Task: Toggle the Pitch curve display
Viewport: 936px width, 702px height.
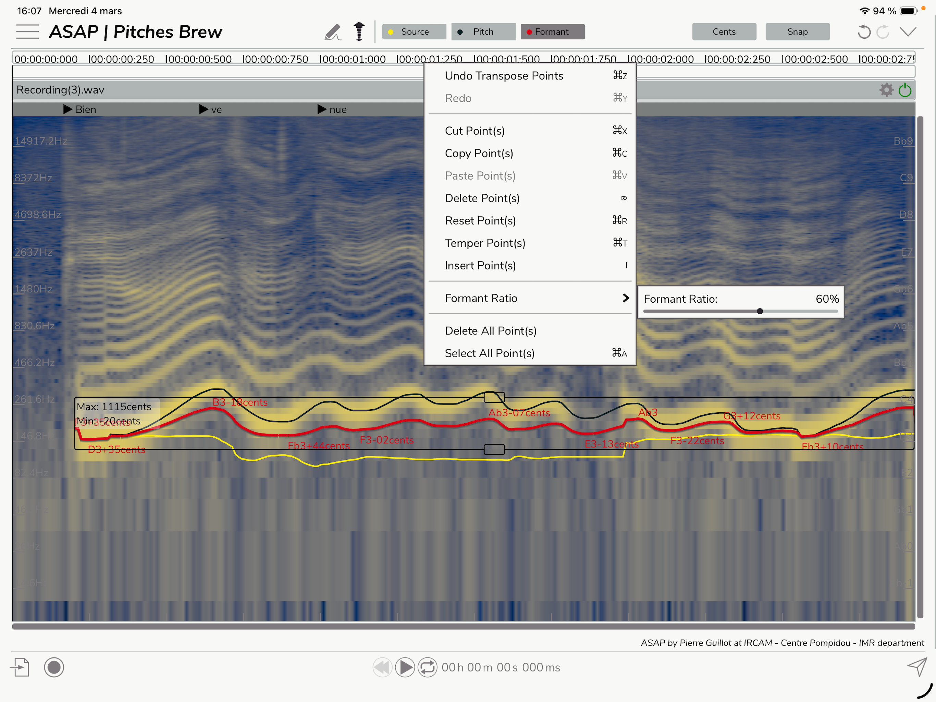Action: click(483, 32)
